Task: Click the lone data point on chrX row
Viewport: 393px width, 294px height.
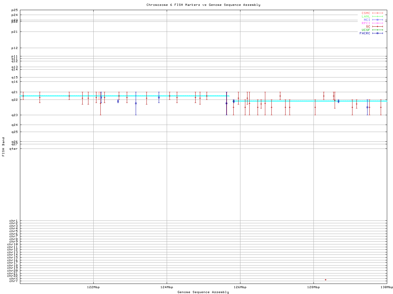Action: point(325,280)
